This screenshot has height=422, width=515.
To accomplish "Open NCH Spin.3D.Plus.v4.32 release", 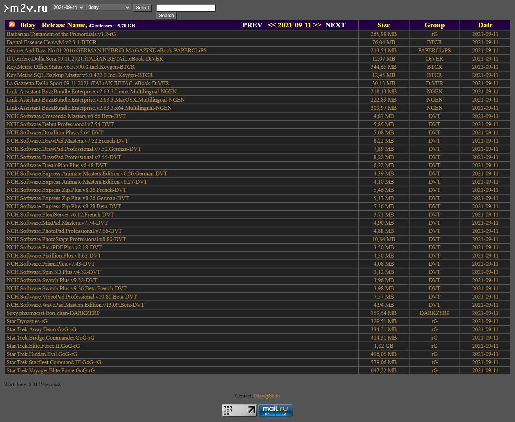I will coord(54,272).
